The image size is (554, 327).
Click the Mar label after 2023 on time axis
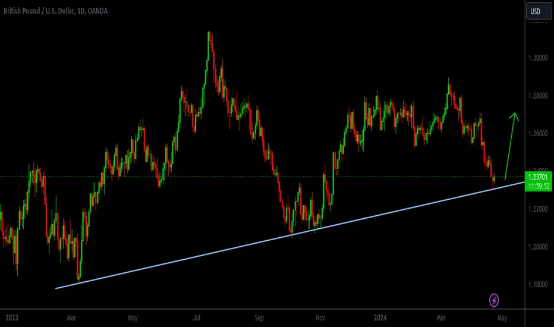pyautogui.click(x=71, y=318)
